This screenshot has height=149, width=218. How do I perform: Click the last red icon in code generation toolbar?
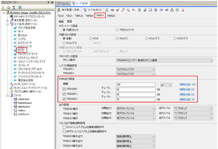coord(183,10)
